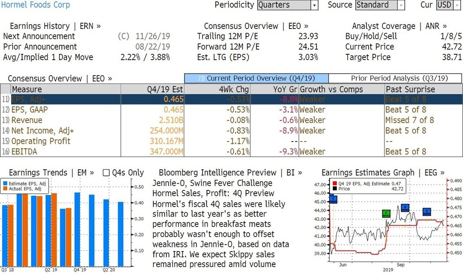463x275 pixels.
Task: Click the Target Price value 38.71
Action: (x=452, y=57)
